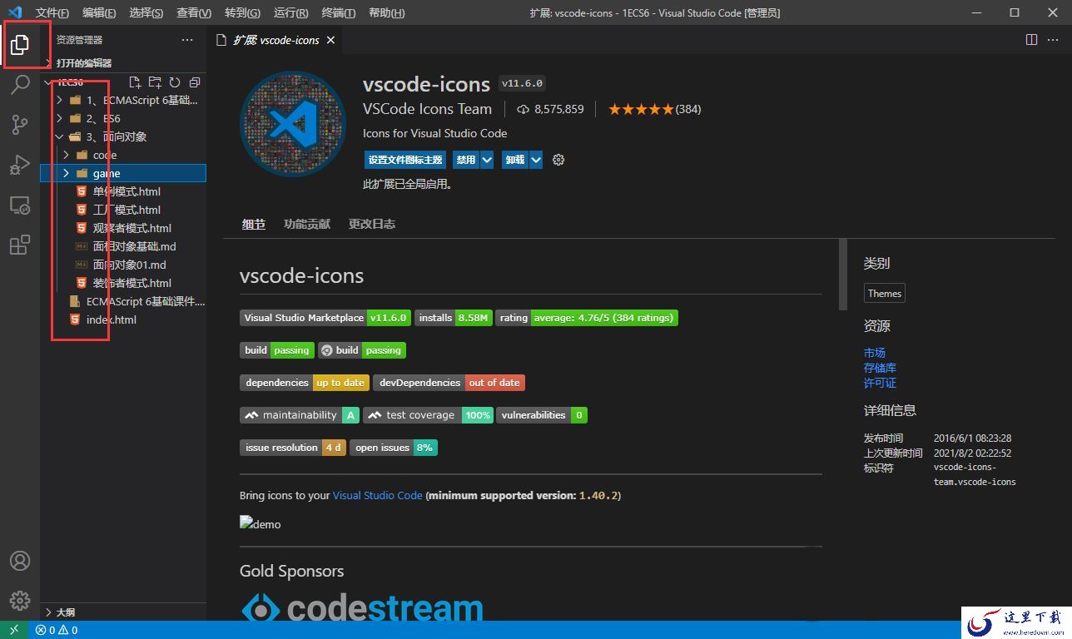This screenshot has width=1072, height=639.
Task: Click the rating average 4.76/5 badge
Action: coord(587,318)
